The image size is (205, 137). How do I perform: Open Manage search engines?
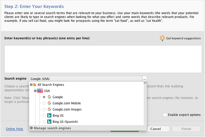point(52,128)
